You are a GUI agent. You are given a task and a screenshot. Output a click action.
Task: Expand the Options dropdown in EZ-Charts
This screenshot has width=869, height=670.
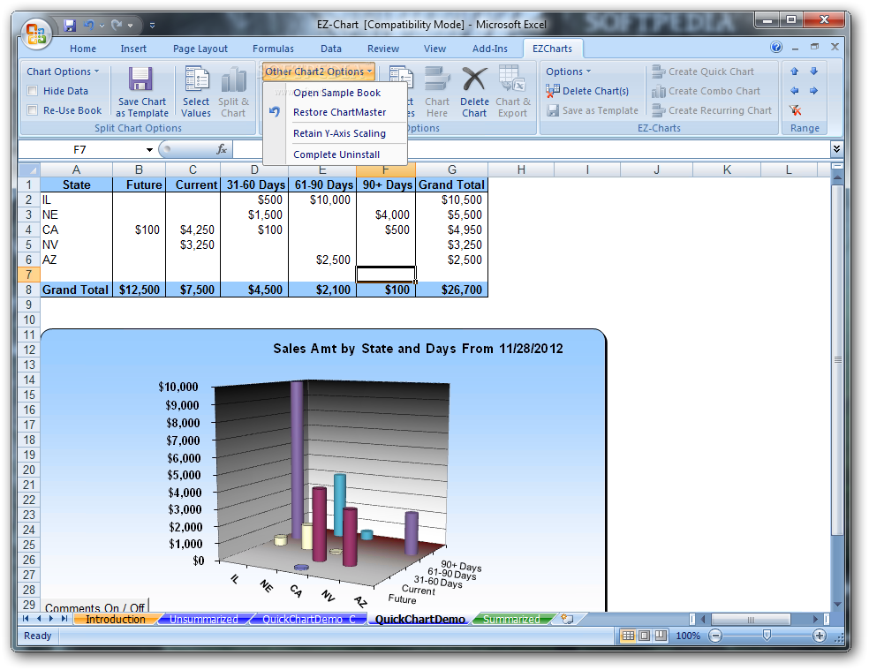[569, 72]
